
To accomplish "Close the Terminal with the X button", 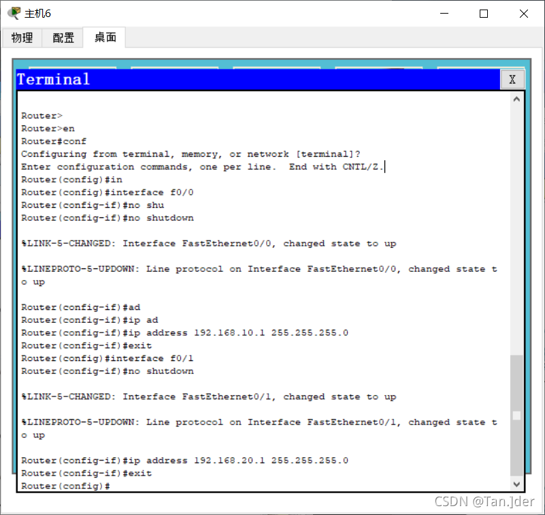I will tap(512, 79).
